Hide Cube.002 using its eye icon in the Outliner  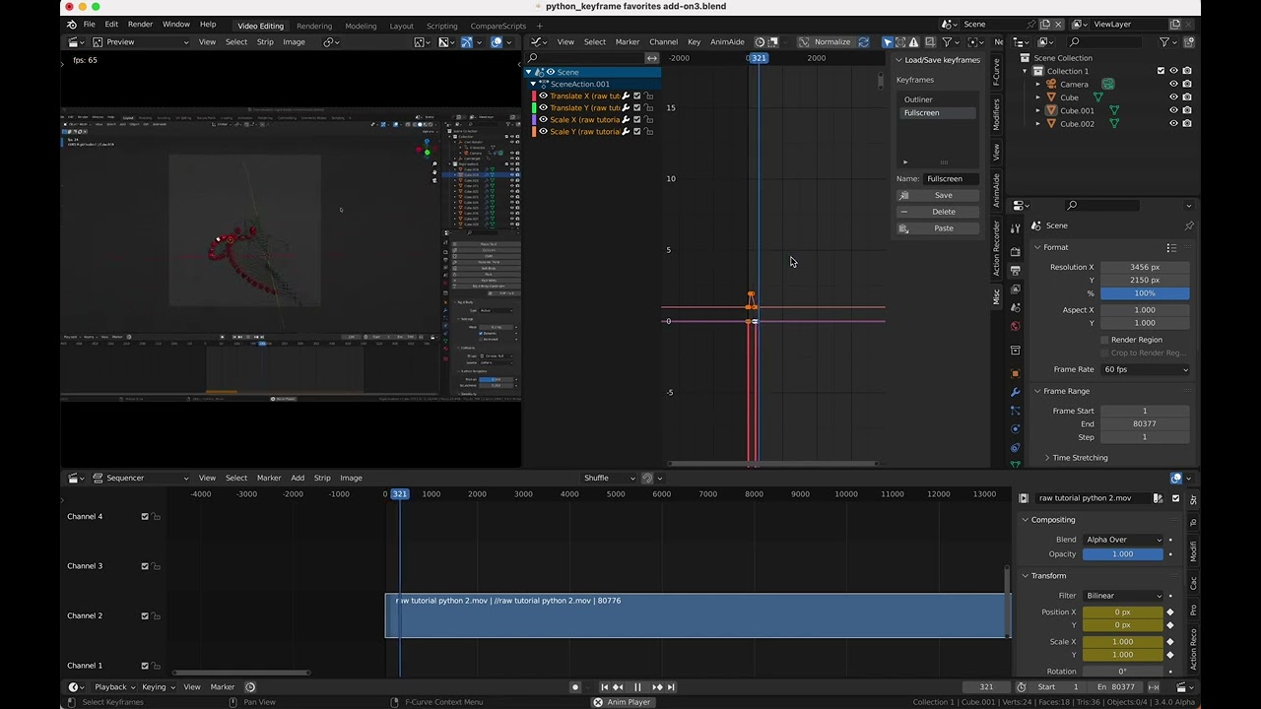coord(1173,123)
